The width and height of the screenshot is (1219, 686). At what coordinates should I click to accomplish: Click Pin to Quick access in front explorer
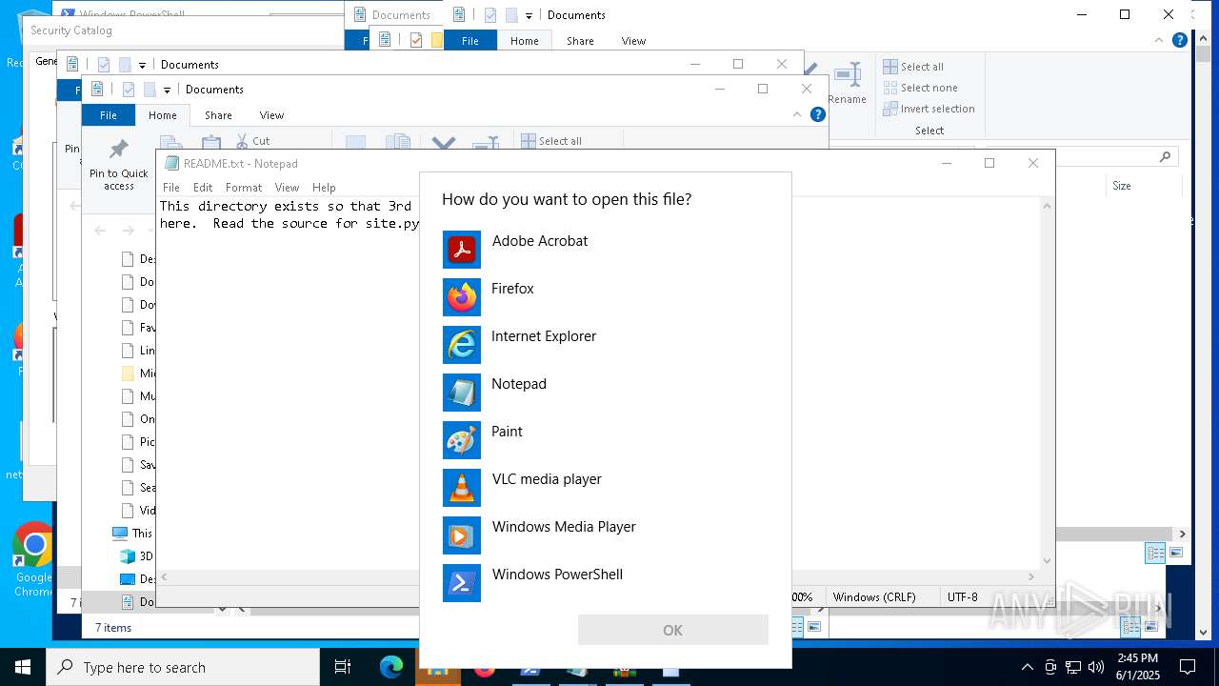pos(119,166)
